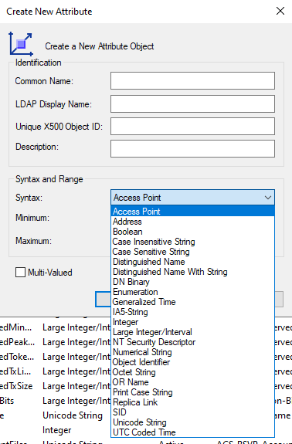This screenshot has width=292, height=444.
Task: Select Replica Link syntax
Action: pos(192,402)
